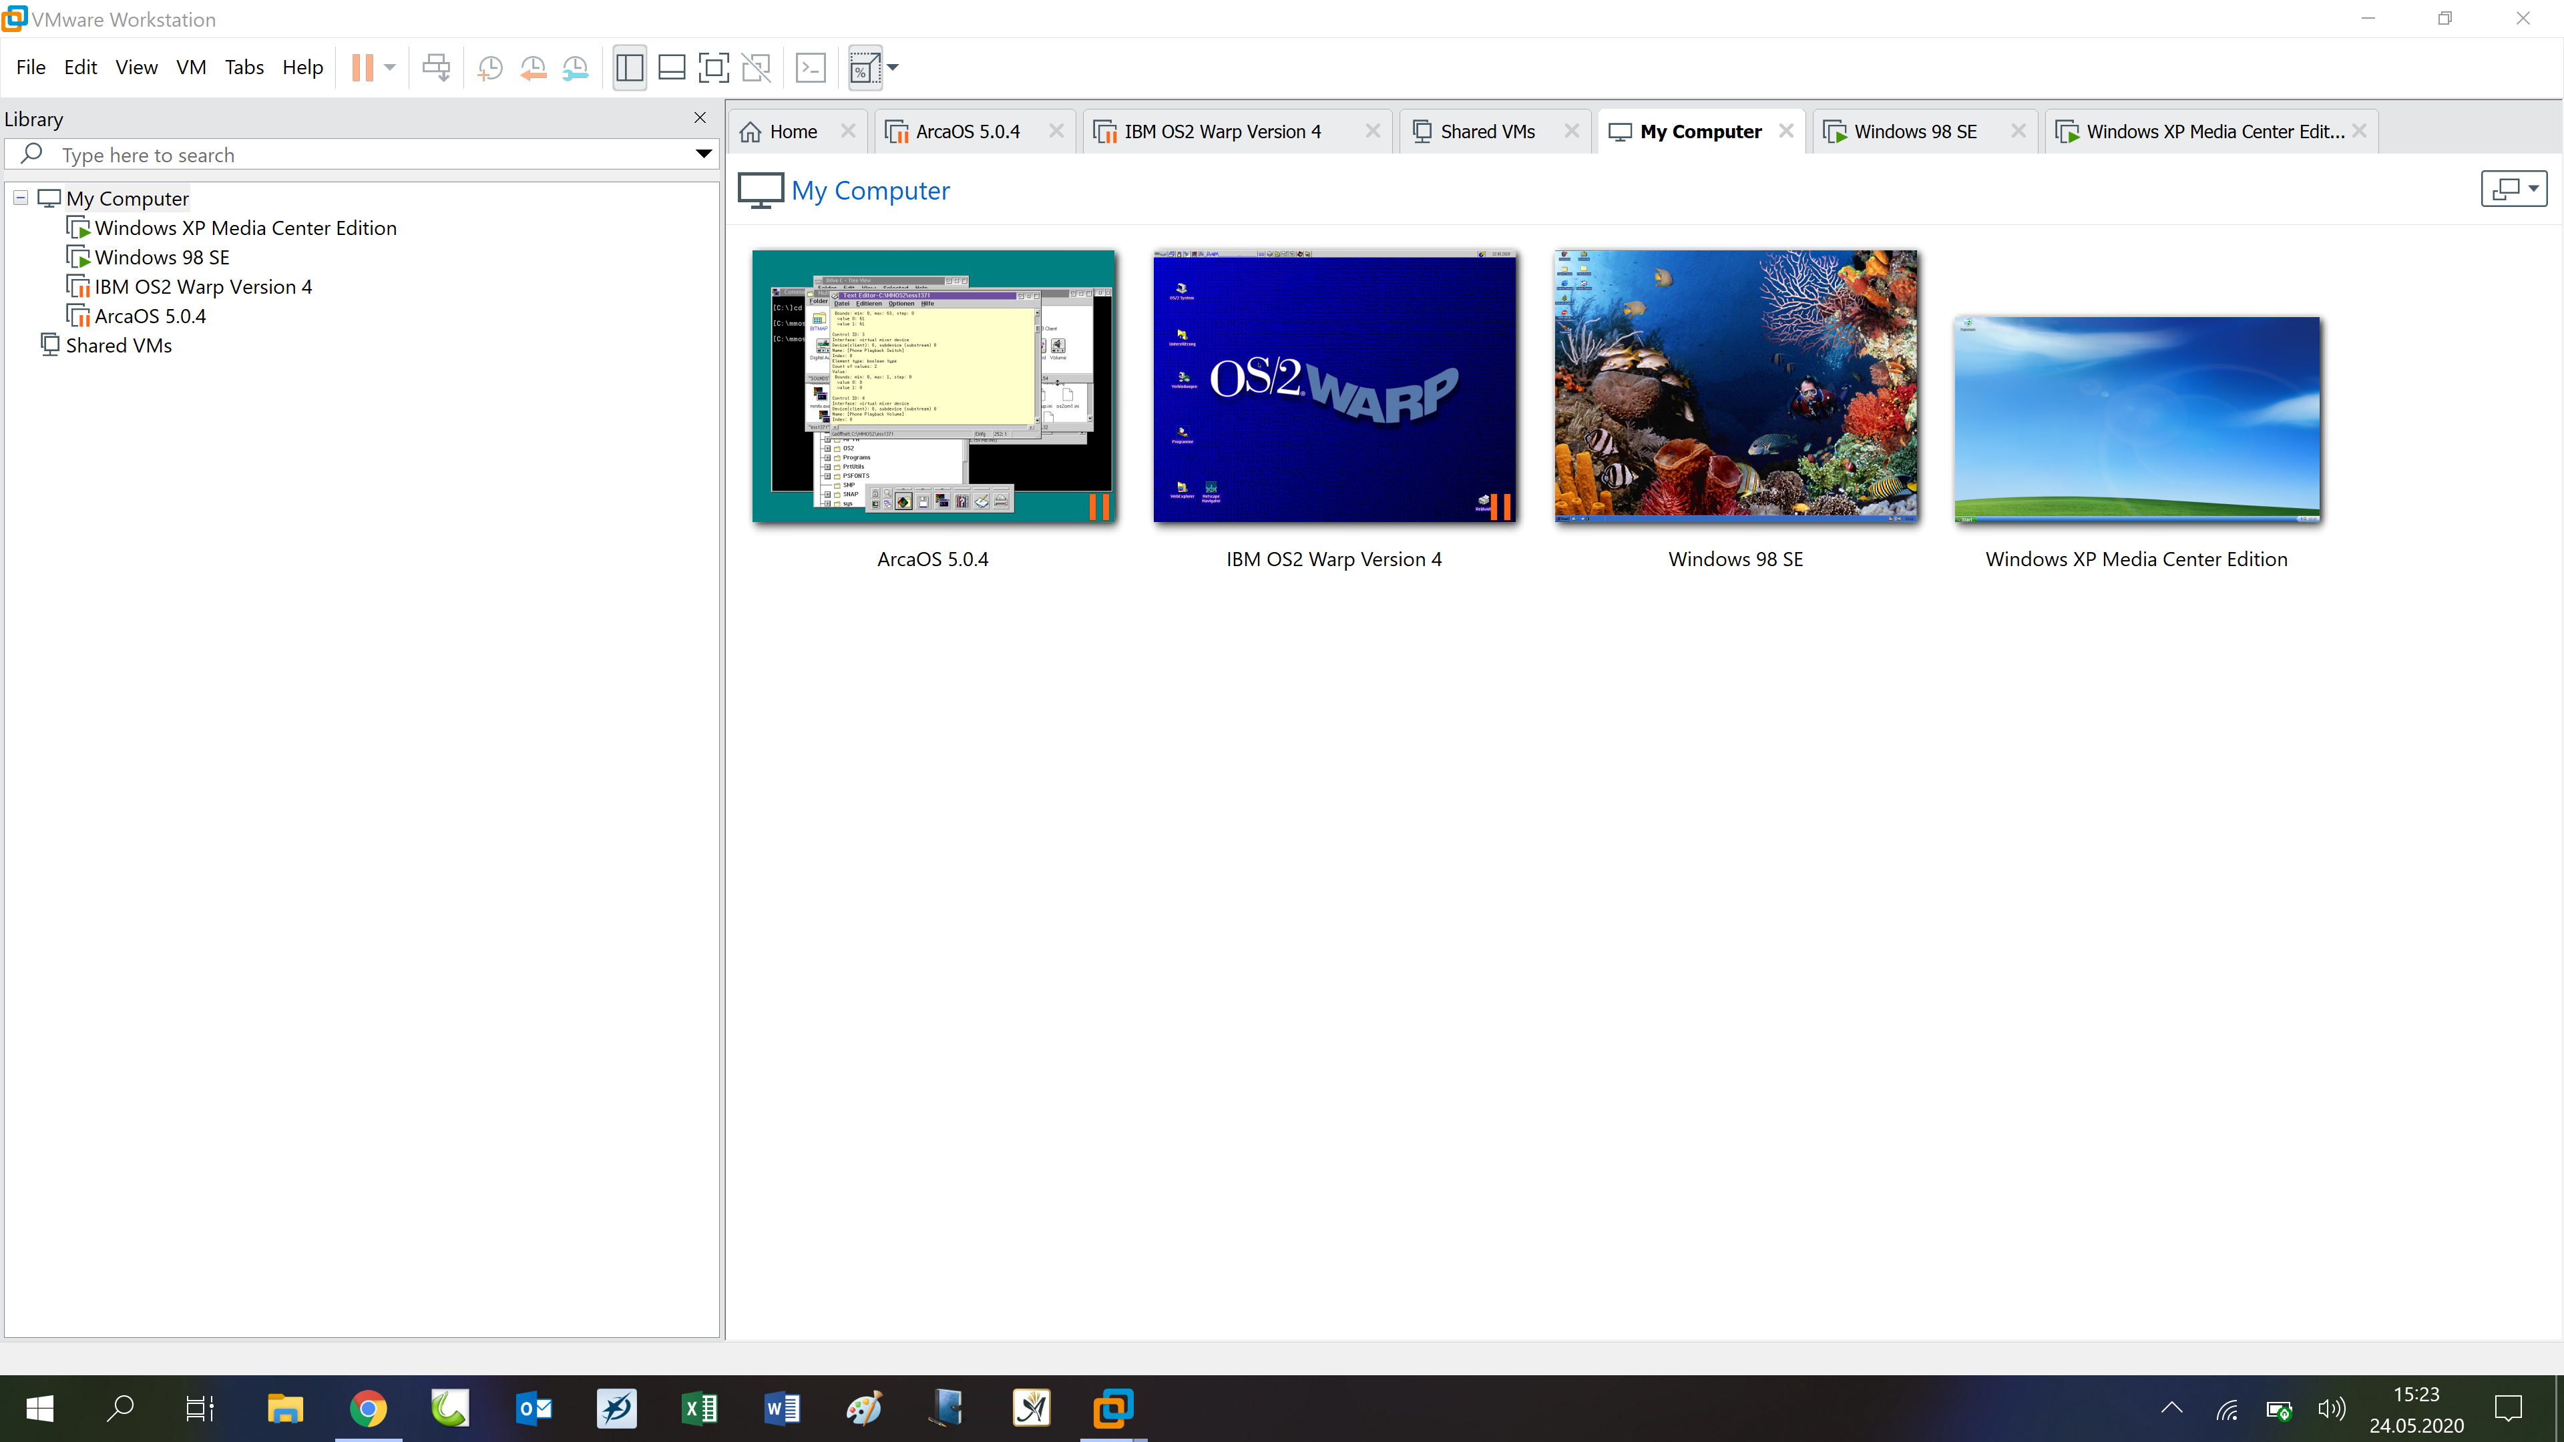Switch to the ArcaOS 5.0.4 tab
This screenshot has width=2564, height=1442.
(x=968, y=132)
